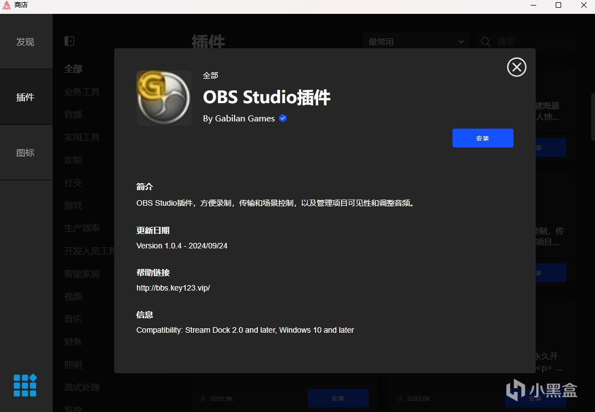Click the store app logo in title bar
Viewport: 595px width, 412px height.
7,6
